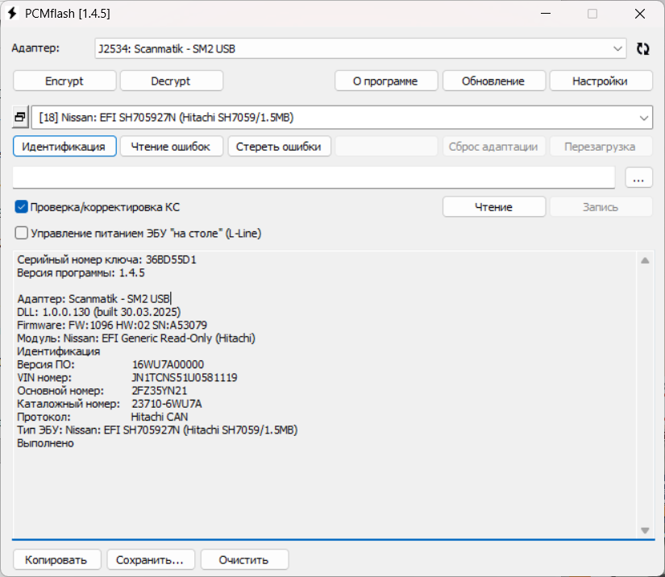
Task: Click Стереть ошибки to clear errors
Action: tap(279, 147)
